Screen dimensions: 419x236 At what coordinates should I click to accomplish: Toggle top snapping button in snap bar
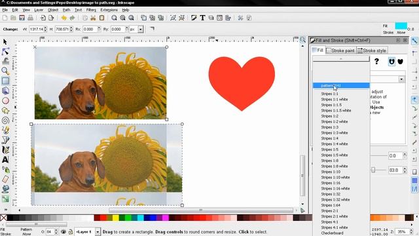[414, 41]
